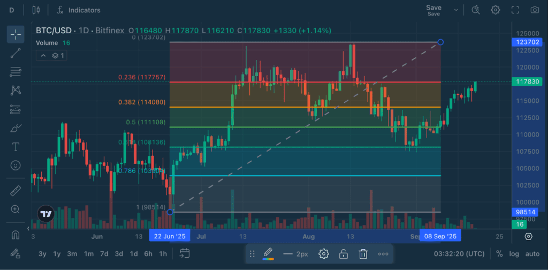Open the Indicators panel
The height and width of the screenshot is (270, 548).
pos(78,10)
